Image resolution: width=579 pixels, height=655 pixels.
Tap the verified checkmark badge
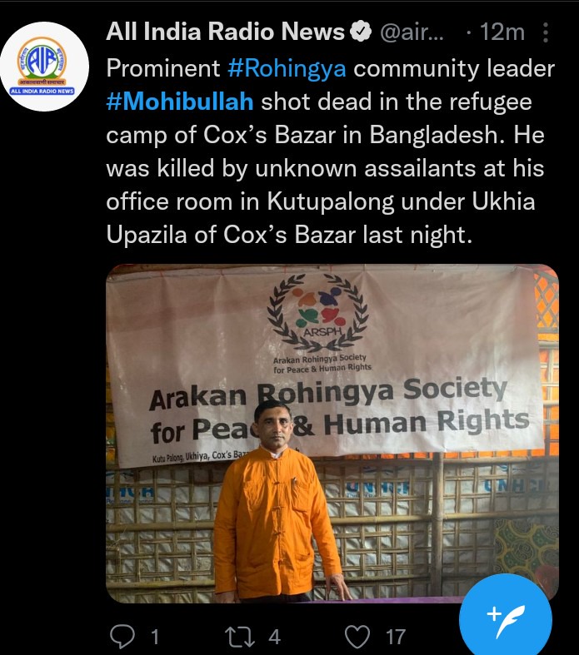coord(361,32)
